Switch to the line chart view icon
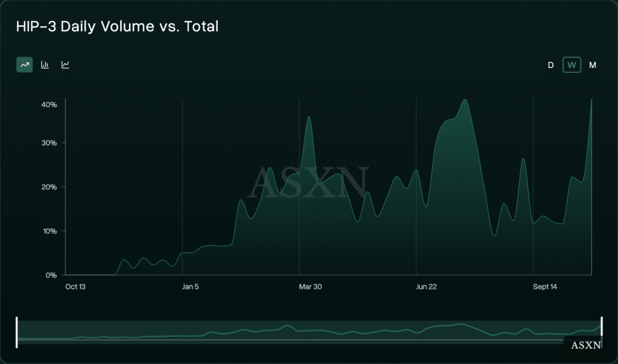The width and height of the screenshot is (618, 364). click(65, 65)
